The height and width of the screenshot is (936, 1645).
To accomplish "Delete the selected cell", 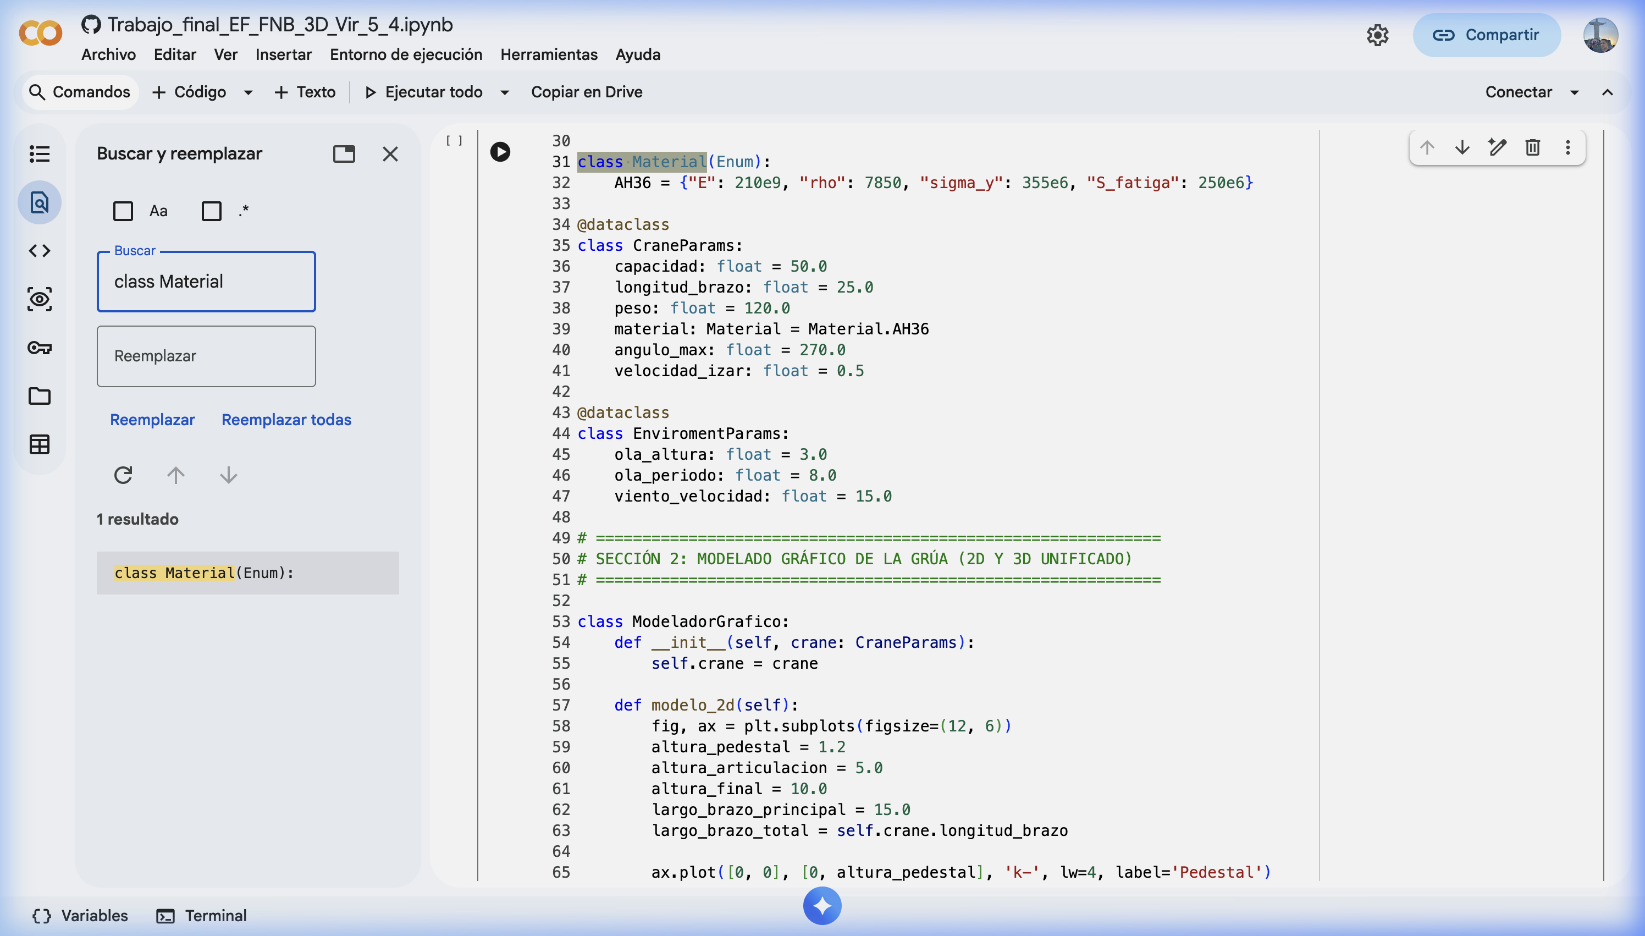I will pyautogui.click(x=1532, y=147).
